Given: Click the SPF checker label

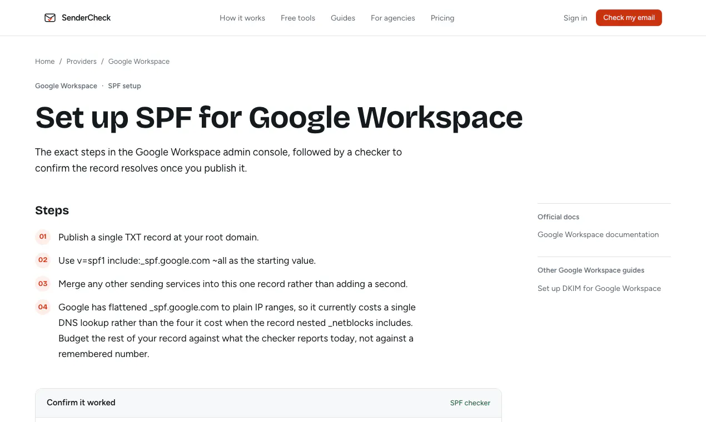Looking at the screenshot, I should (x=470, y=403).
